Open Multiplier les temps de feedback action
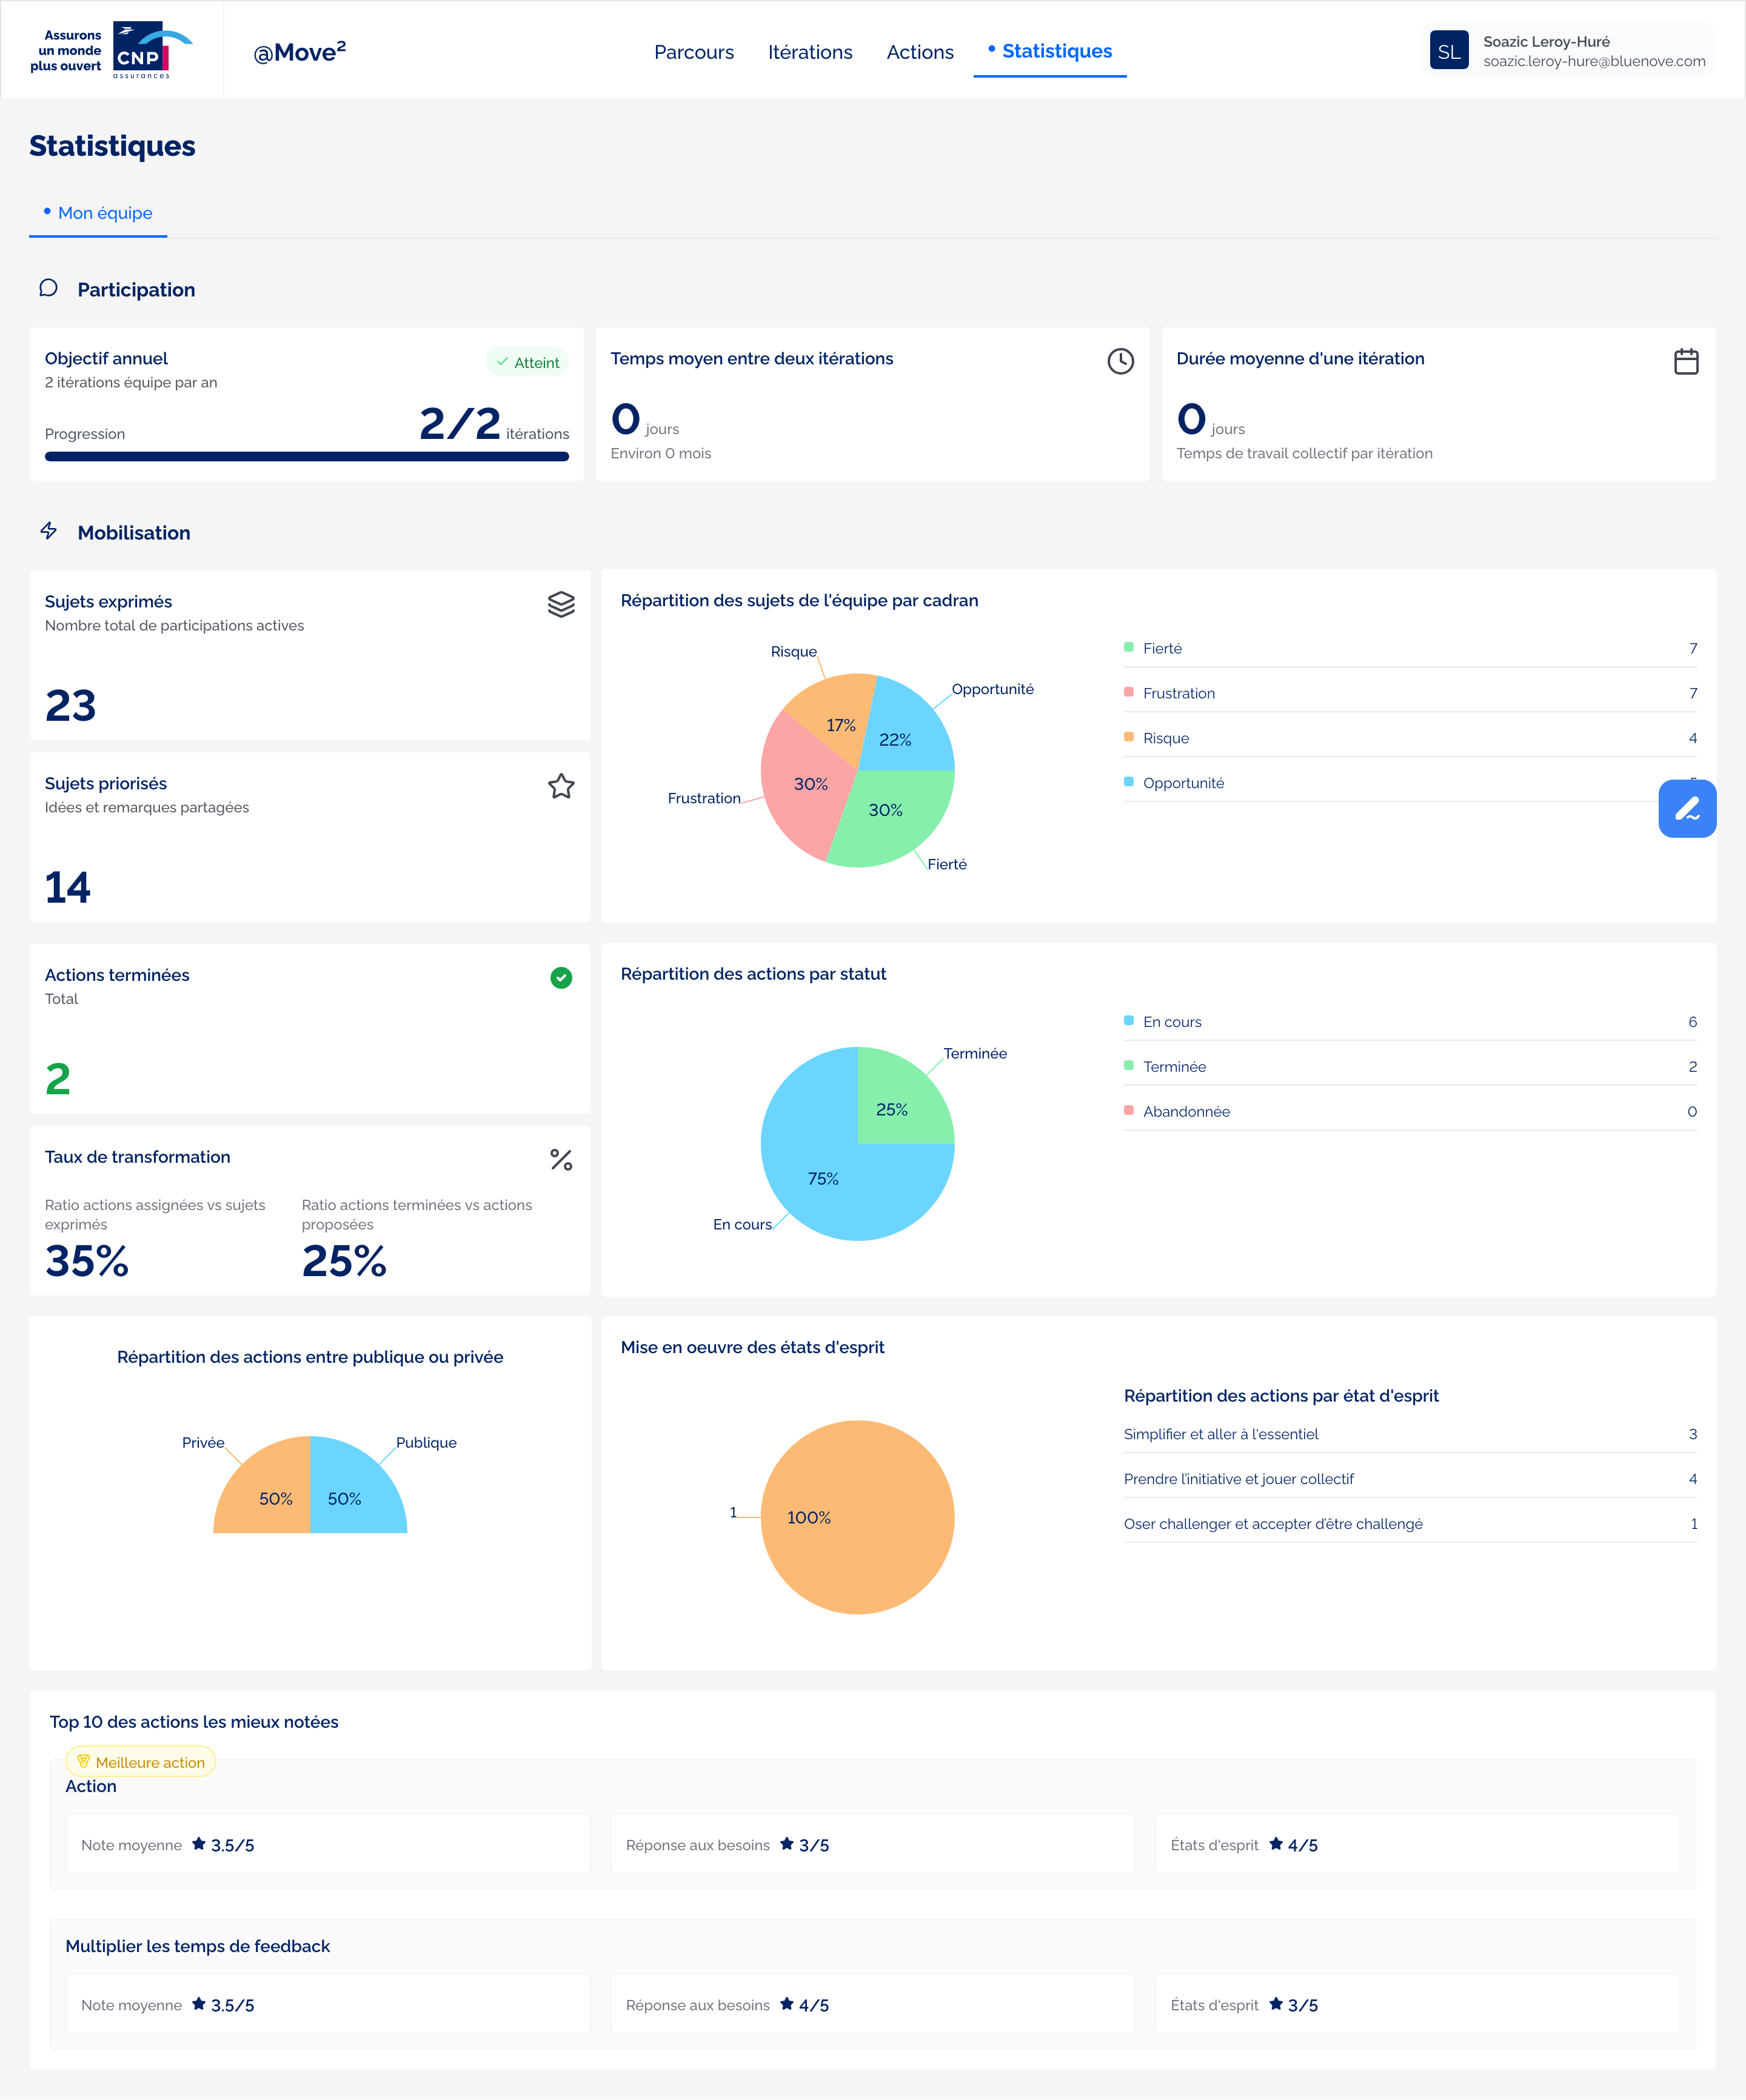 (197, 1946)
